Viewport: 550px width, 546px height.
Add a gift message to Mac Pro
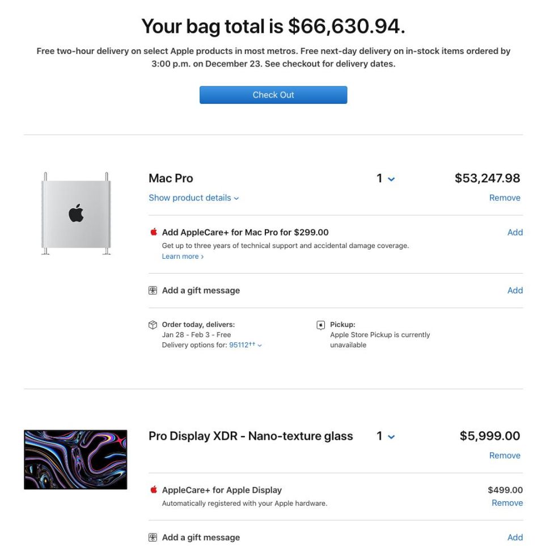pyautogui.click(x=515, y=291)
